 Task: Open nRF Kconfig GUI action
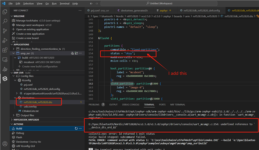[25, 146]
